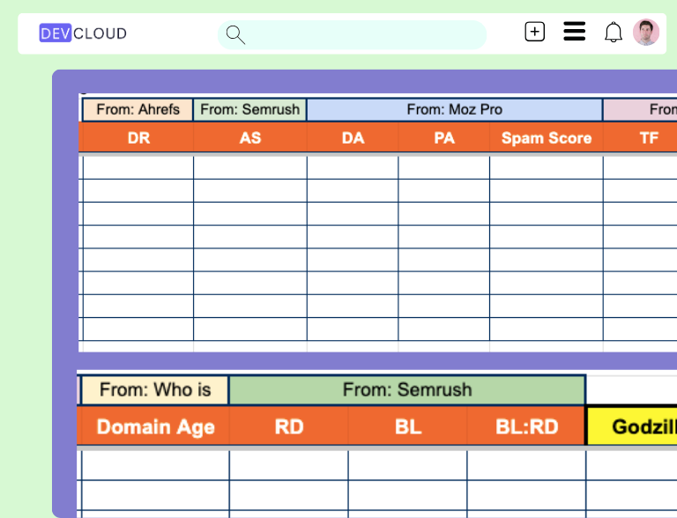Click the Spam Score column header
Screen dimensions: 677x518
point(547,137)
